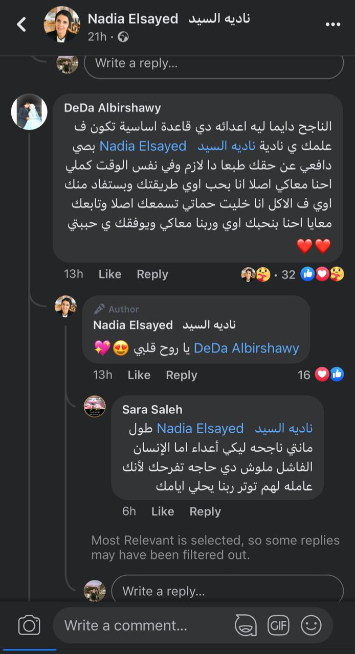Like Sara Saleh's reply
355x654 pixels.
pos(163,511)
